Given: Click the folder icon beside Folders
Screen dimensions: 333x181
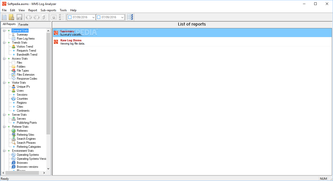Looking at the screenshot, I should 14,67.
